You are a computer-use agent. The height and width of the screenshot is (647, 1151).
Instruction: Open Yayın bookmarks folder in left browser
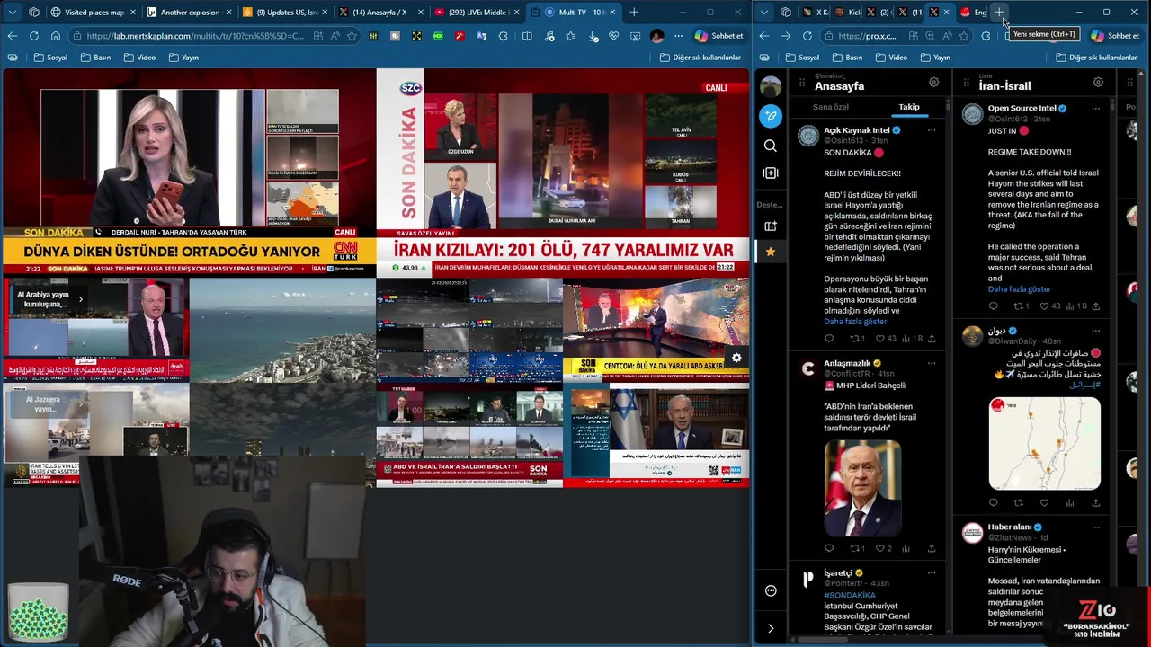point(183,58)
